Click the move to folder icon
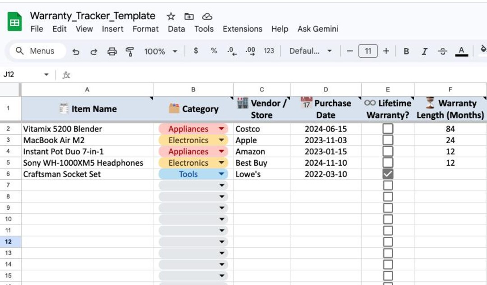Screen dimensions: 487x285 189,16
